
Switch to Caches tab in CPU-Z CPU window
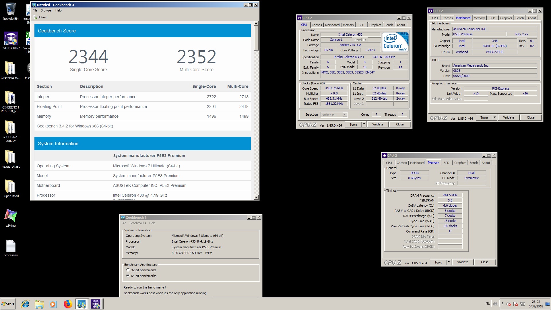click(x=317, y=25)
